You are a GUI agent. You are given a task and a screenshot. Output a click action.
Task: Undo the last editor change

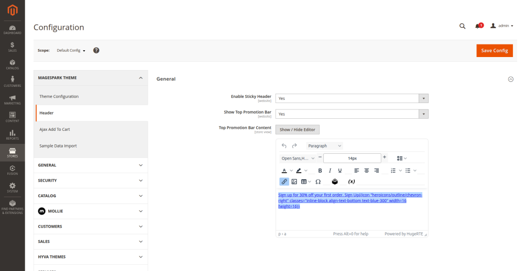[x=284, y=146]
